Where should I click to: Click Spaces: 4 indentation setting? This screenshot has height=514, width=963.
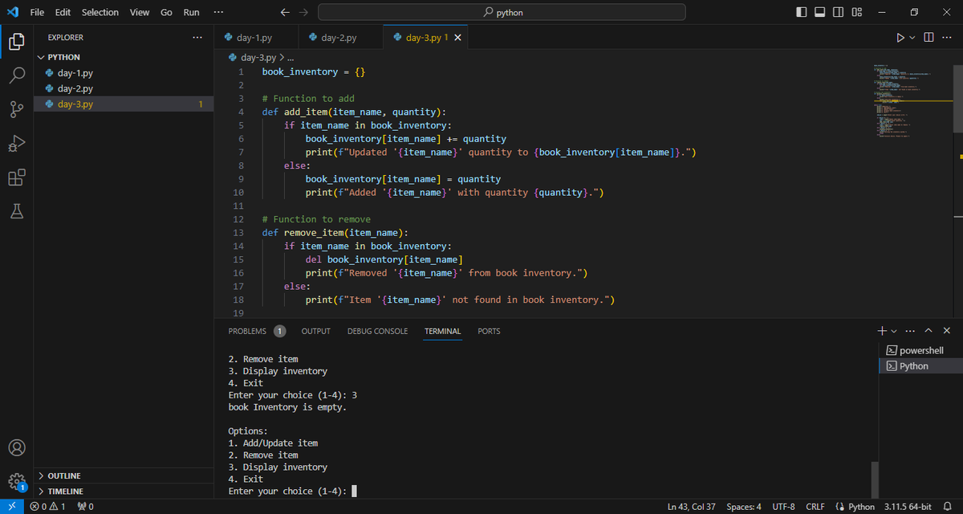[x=744, y=507]
